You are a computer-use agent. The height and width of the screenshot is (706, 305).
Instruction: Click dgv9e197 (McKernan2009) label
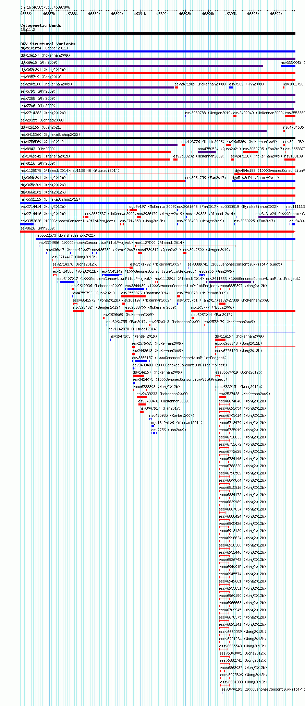pos(152,207)
